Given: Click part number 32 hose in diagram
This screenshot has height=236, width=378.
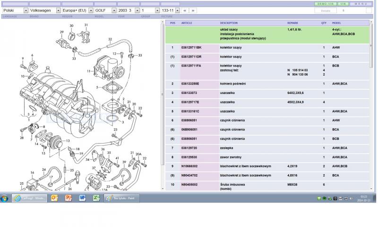Looking at the screenshot, I should coord(110,39).
